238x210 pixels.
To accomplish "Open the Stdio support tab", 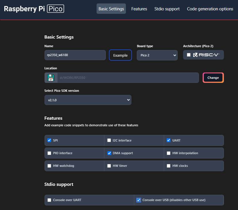I will point(167,9).
